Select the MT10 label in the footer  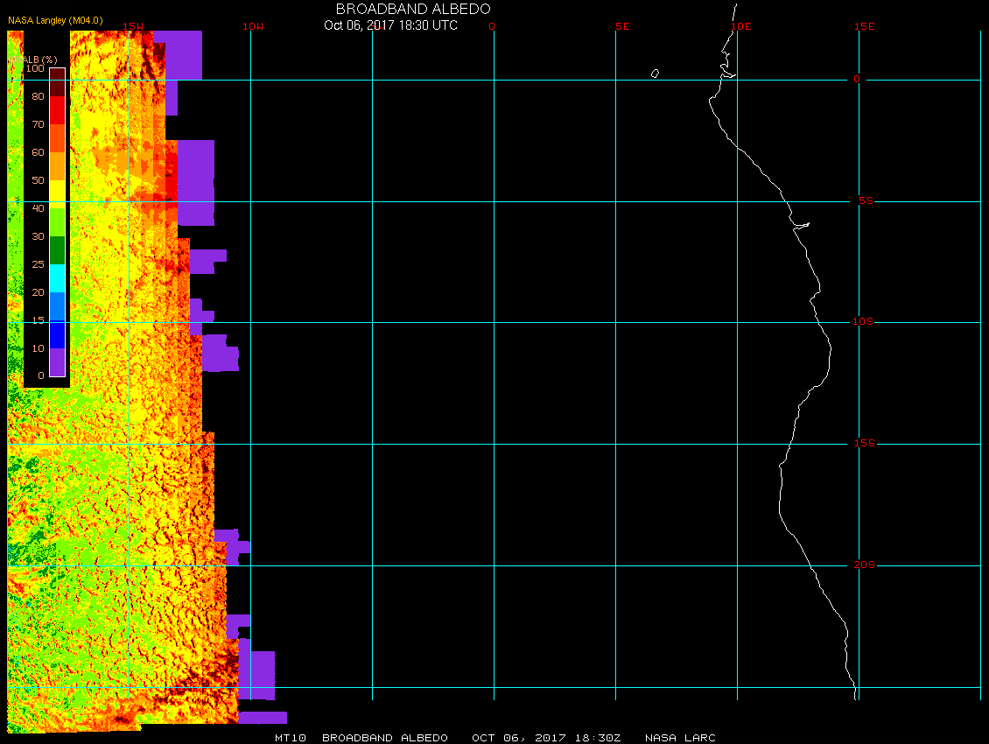[x=290, y=738]
